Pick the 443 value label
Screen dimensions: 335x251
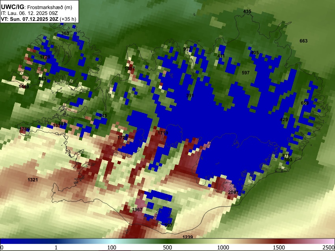point(42,79)
